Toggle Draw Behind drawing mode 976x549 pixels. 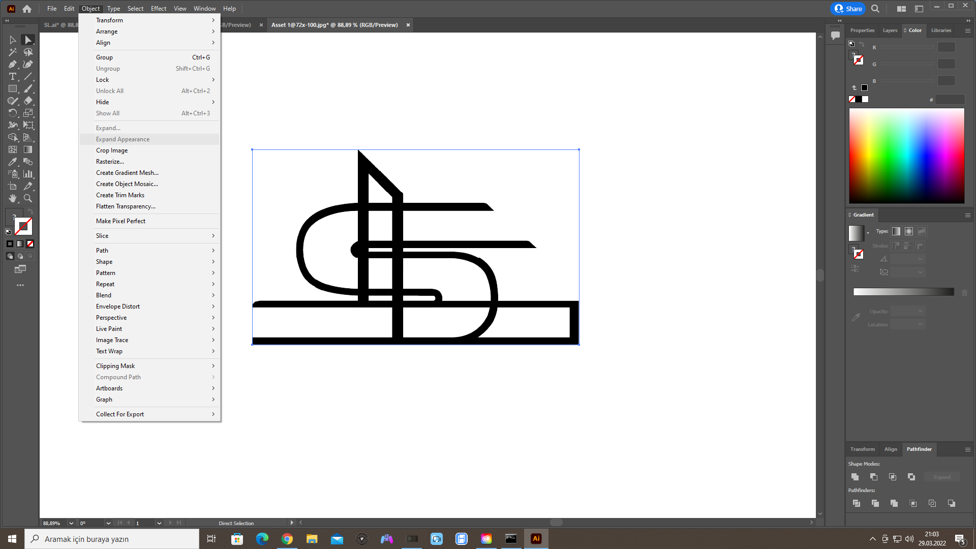pos(20,256)
